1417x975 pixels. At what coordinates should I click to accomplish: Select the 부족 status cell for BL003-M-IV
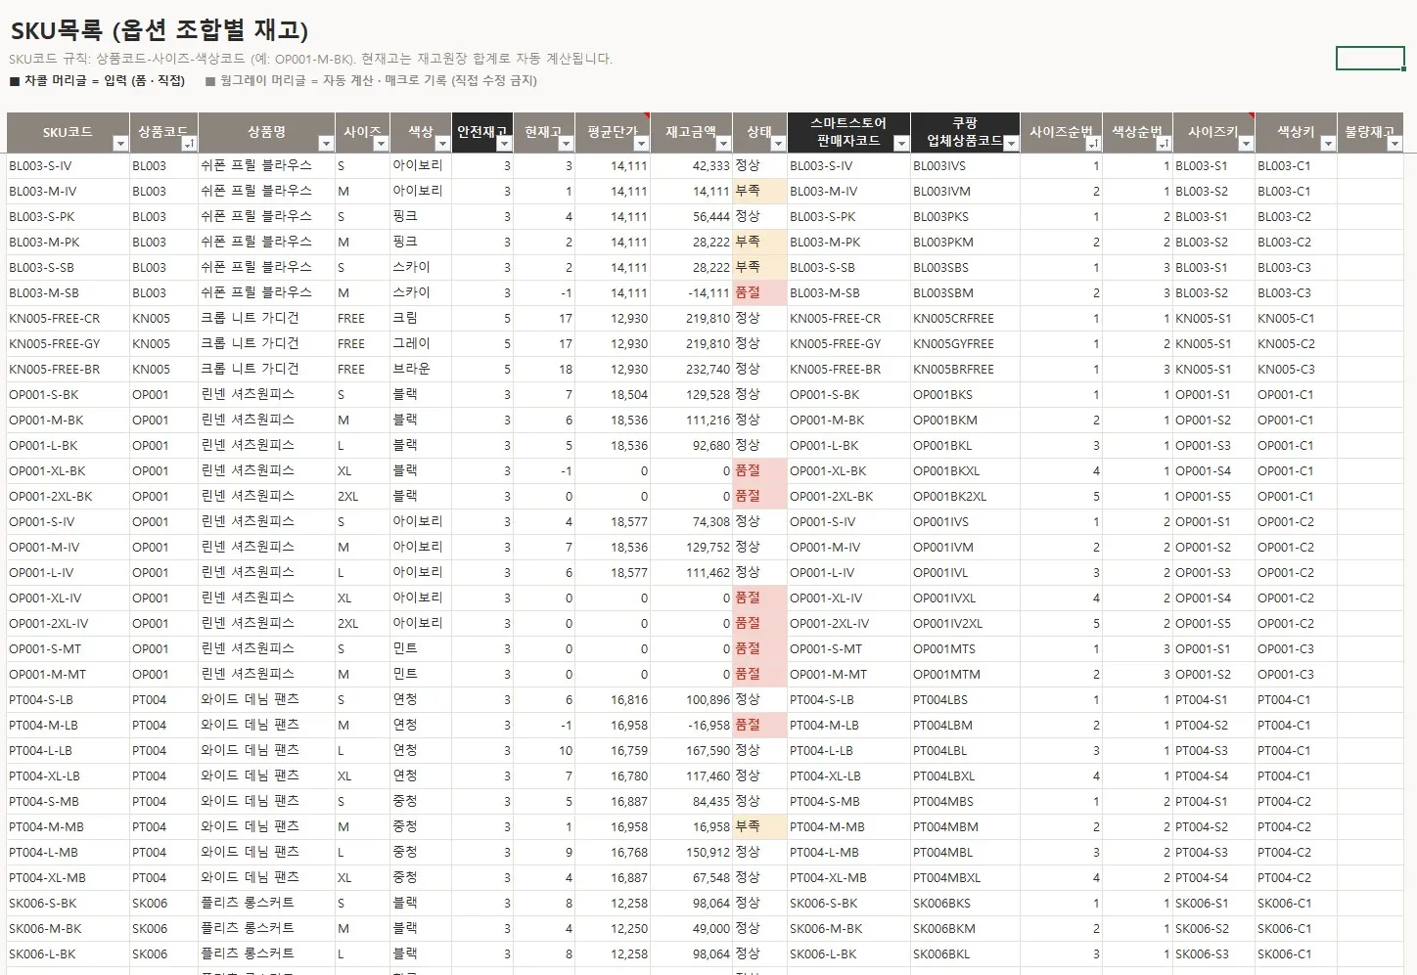[760, 192]
